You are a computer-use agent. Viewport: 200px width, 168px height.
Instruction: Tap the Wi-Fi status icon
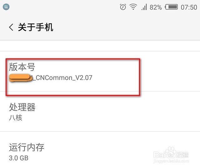click(x=133, y=7)
